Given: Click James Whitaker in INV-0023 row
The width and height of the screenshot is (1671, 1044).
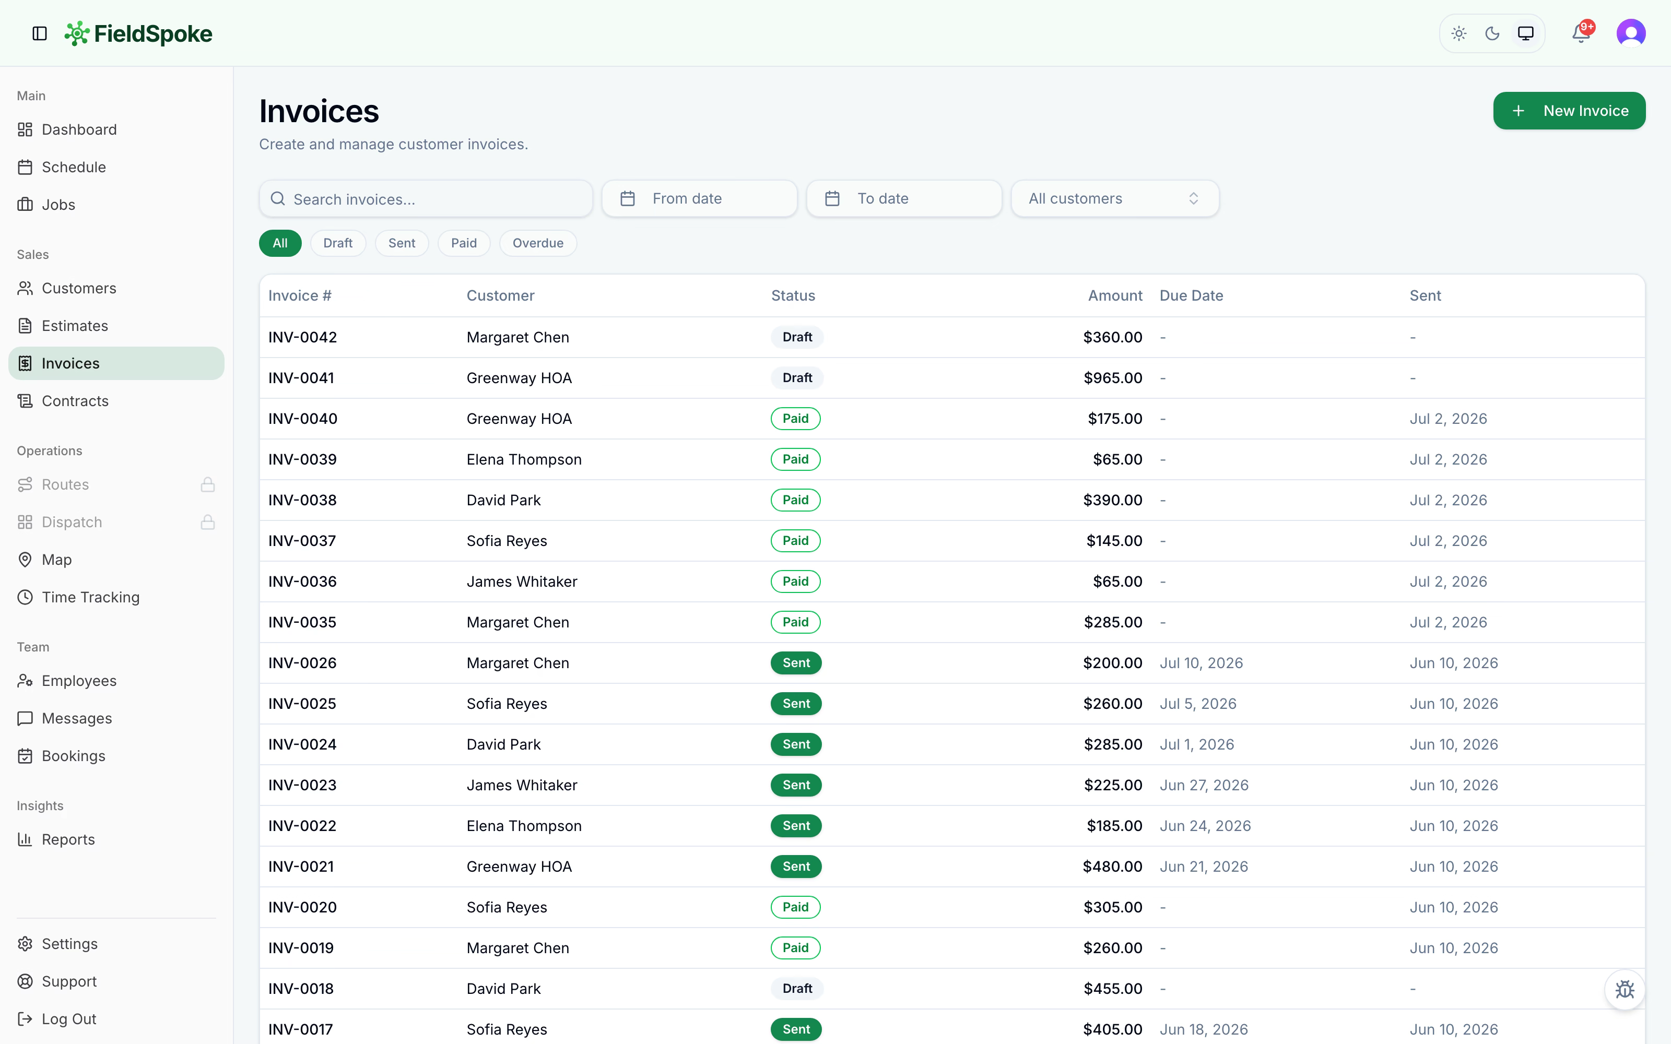Looking at the screenshot, I should tap(522, 785).
